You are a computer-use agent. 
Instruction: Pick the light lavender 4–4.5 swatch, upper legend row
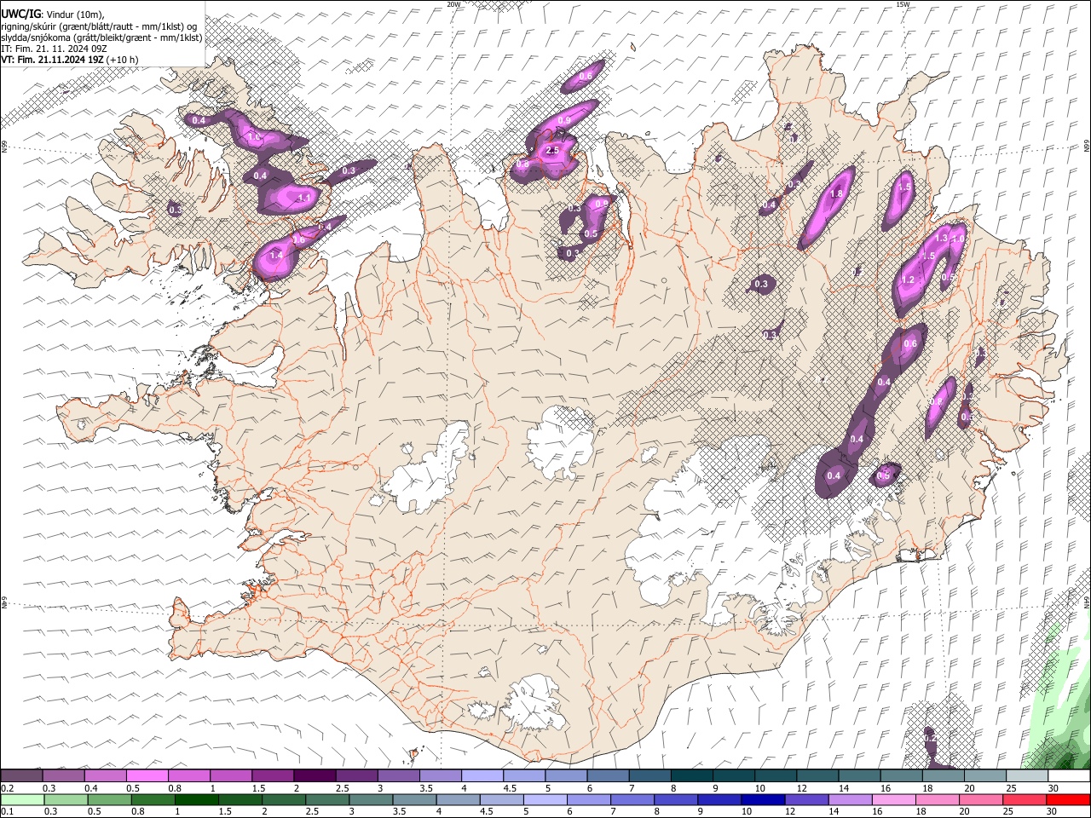(482, 776)
